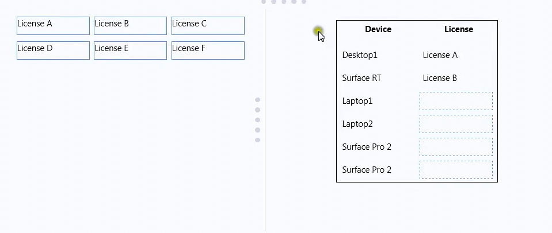The width and height of the screenshot is (552, 233).
Task: Click the empty license slot for Laptop2
Action: [456, 124]
